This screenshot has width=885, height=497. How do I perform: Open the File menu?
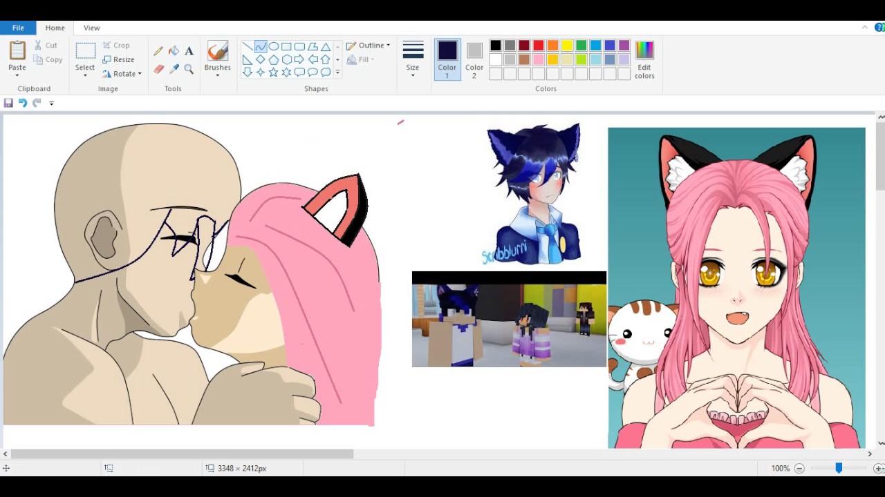(18, 28)
